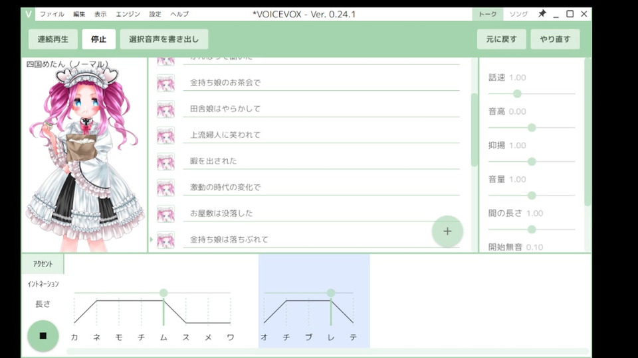Image resolution: width=638 pixels, height=358 pixels.
Task: Adjust the 話速 slider handle
Action: (x=517, y=93)
